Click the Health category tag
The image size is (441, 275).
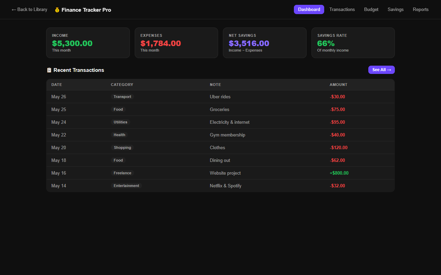pyautogui.click(x=119, y=135)
